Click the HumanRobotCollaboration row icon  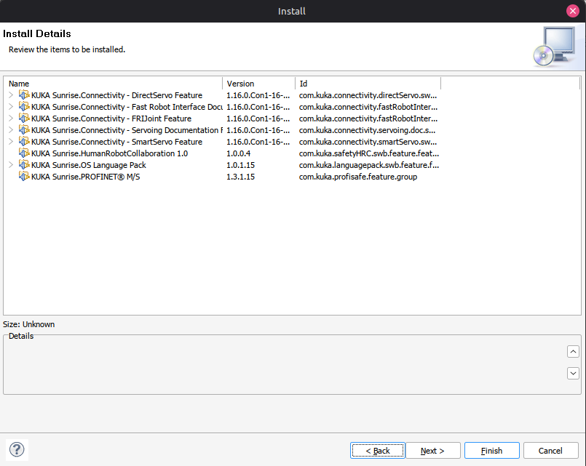[x=24, y=153]
